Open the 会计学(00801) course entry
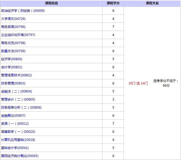Viewport: 181px width, 160px height. pos(12,67)
